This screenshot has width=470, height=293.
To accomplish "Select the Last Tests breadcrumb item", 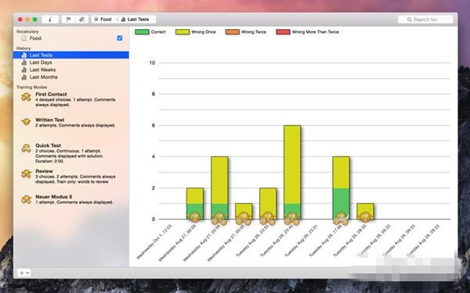I will [136, 20].
